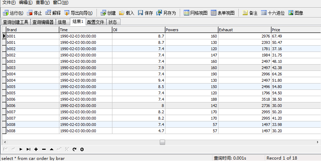Click the SQL statement in status bar
This screenshot has width=321, height=161.
pyautogui.click(x=33, y=158)
